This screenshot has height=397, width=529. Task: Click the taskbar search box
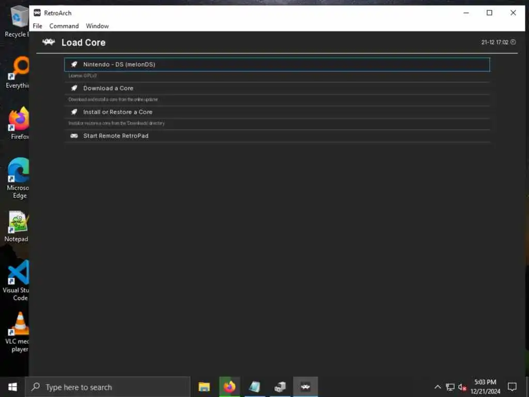click(x=107, y=387)
